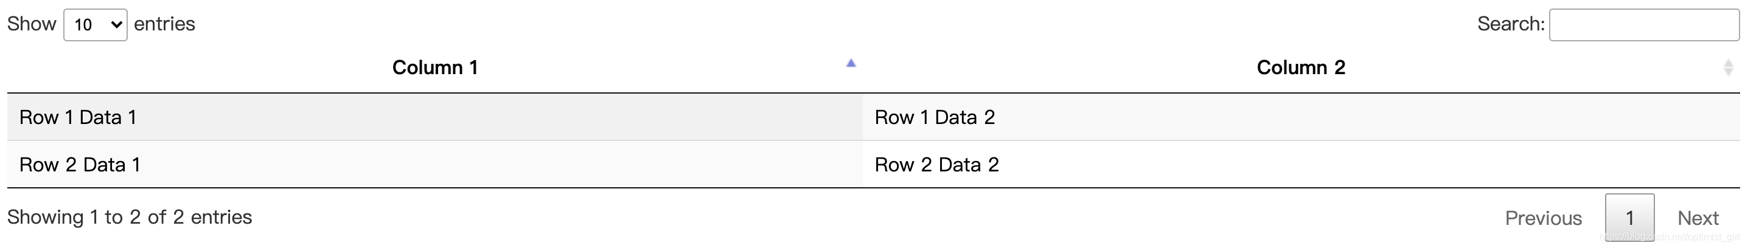This screenshot has width=1745, height=248.
Task: Click the Show label before the dropdown
Action: click(x=31, y=24)
